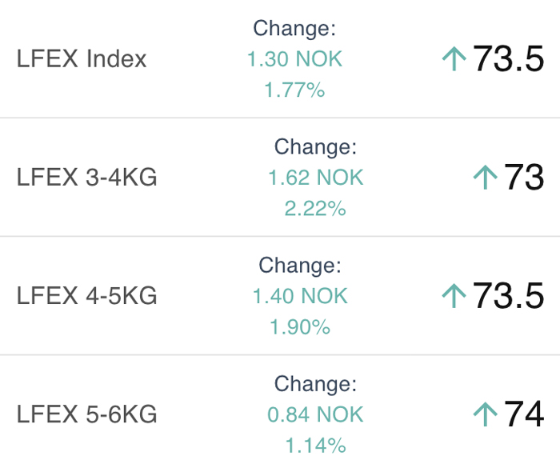Screen dimensions: 560x468
Task: Click the 1.14% change percentage
Action: (x=315, y=445)
